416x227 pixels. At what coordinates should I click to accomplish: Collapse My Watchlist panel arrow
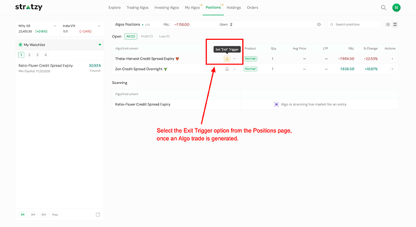pos(99,45)
